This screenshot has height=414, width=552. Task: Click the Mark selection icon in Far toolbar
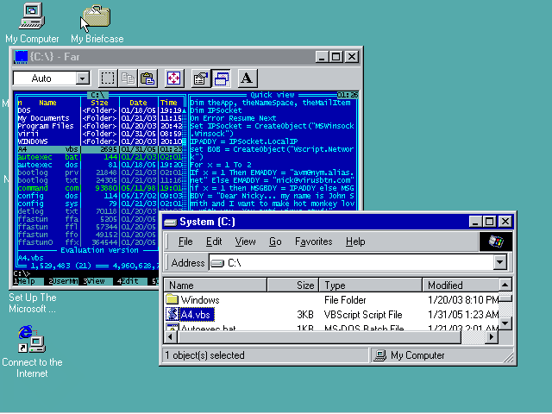pos(108,78)
